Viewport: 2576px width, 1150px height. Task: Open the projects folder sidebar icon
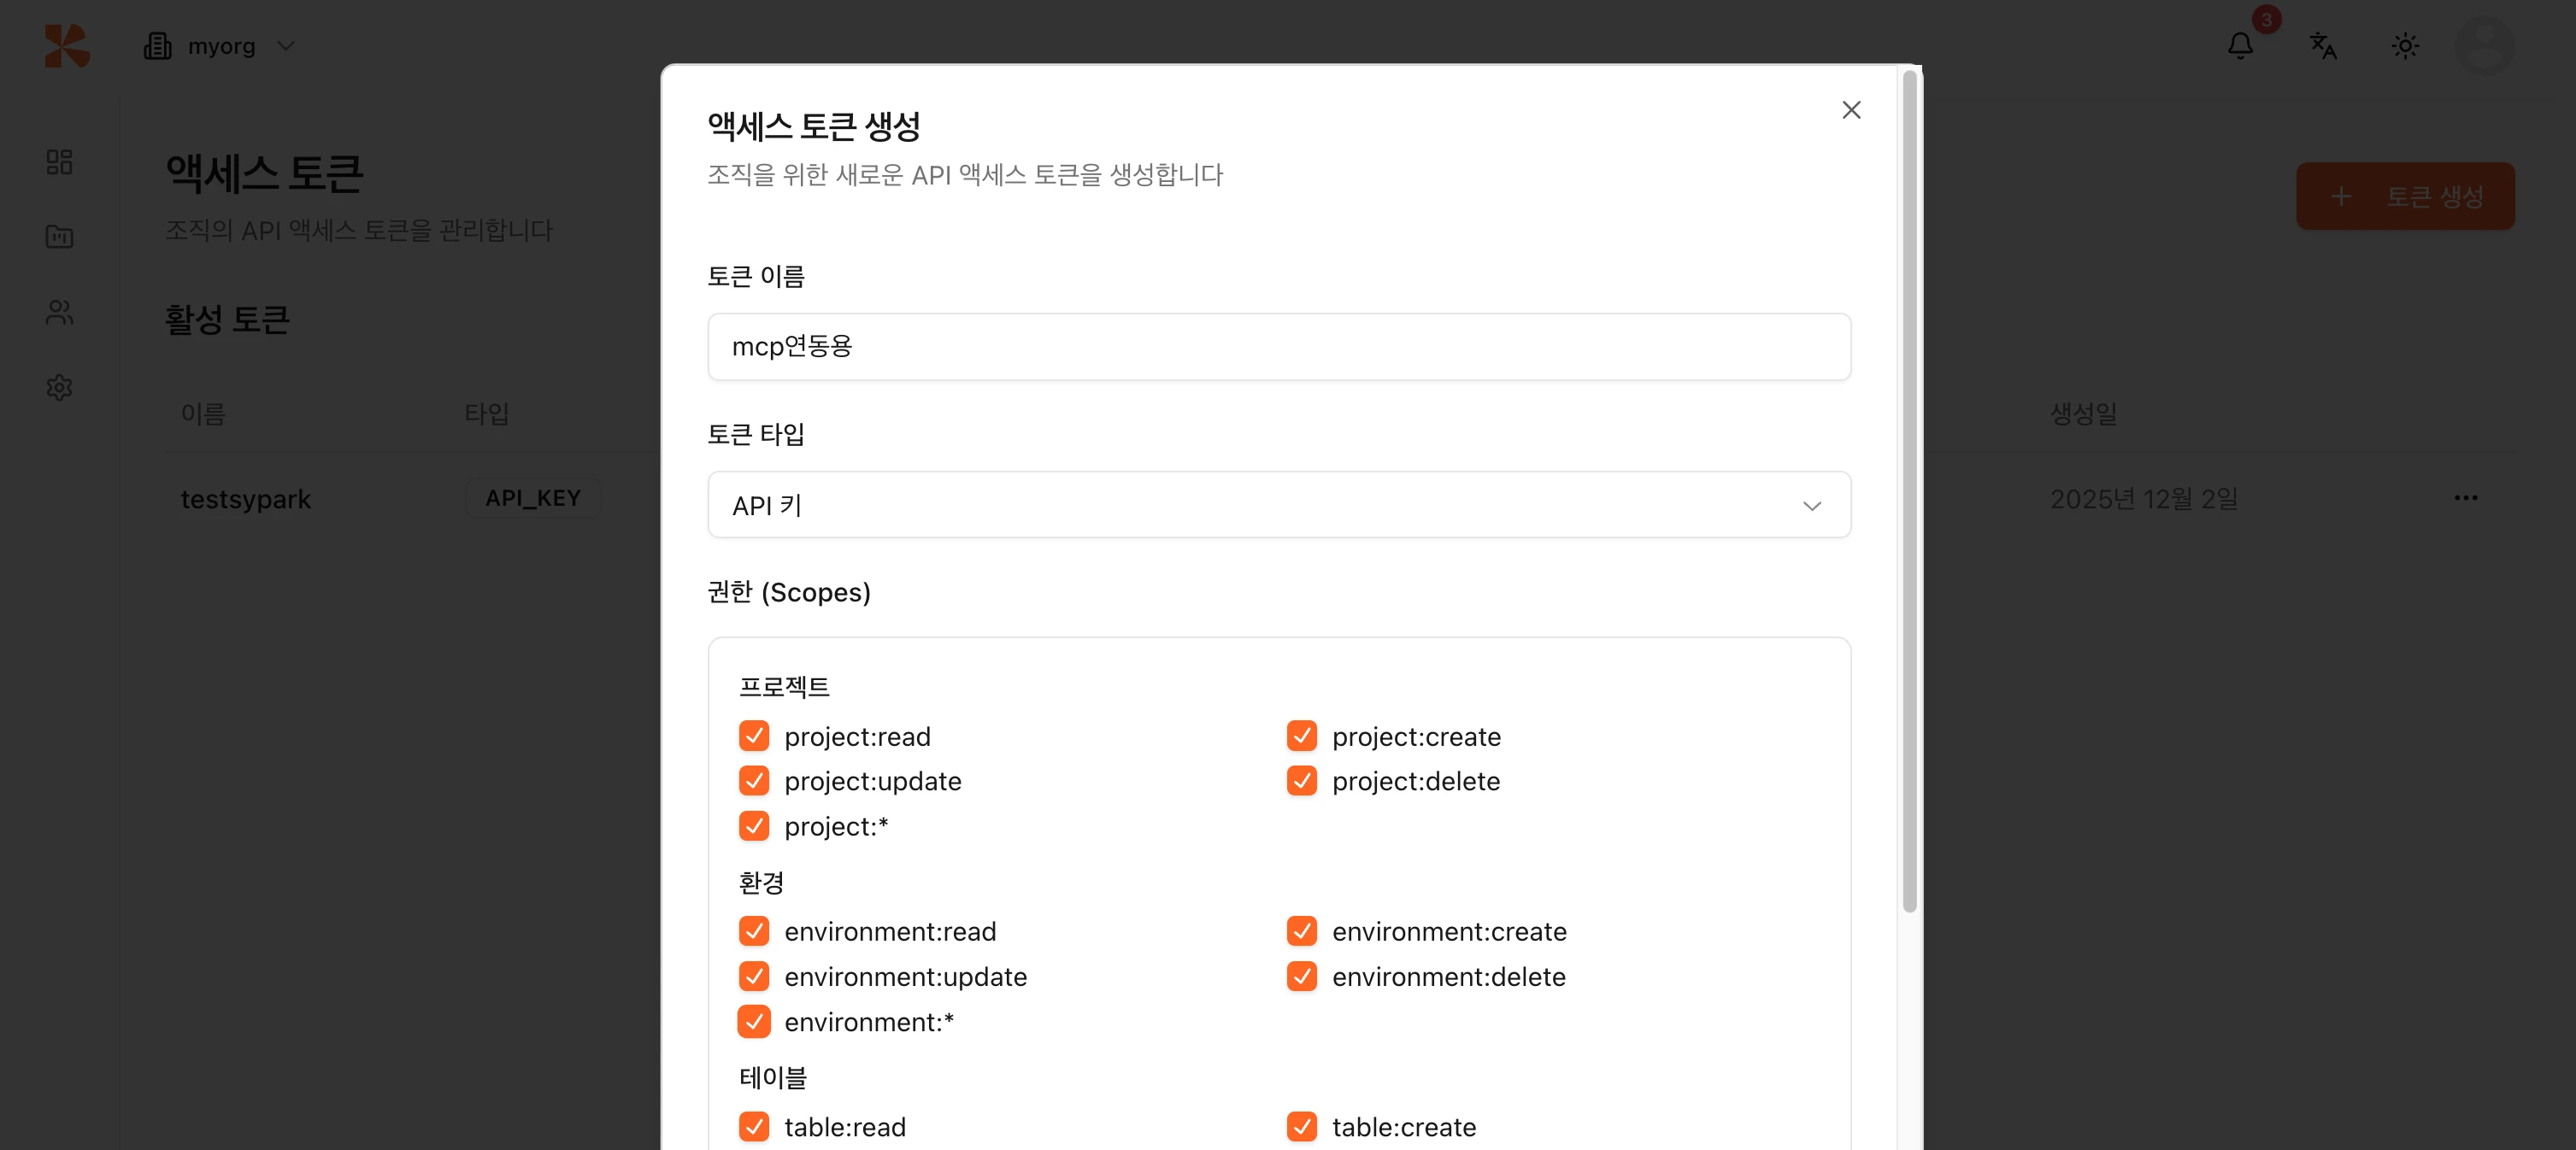click(60, 237)
